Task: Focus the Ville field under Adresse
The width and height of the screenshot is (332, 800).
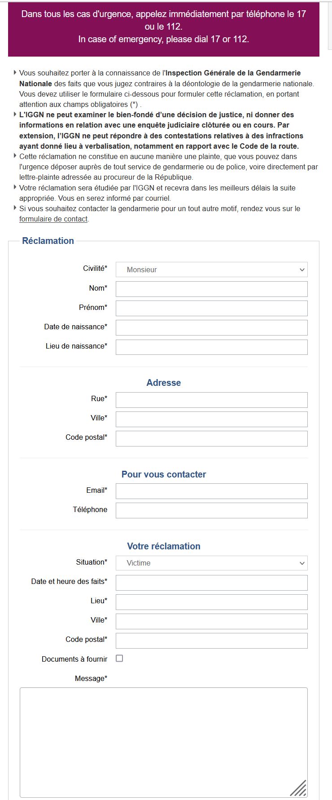Action: point(211,419)
